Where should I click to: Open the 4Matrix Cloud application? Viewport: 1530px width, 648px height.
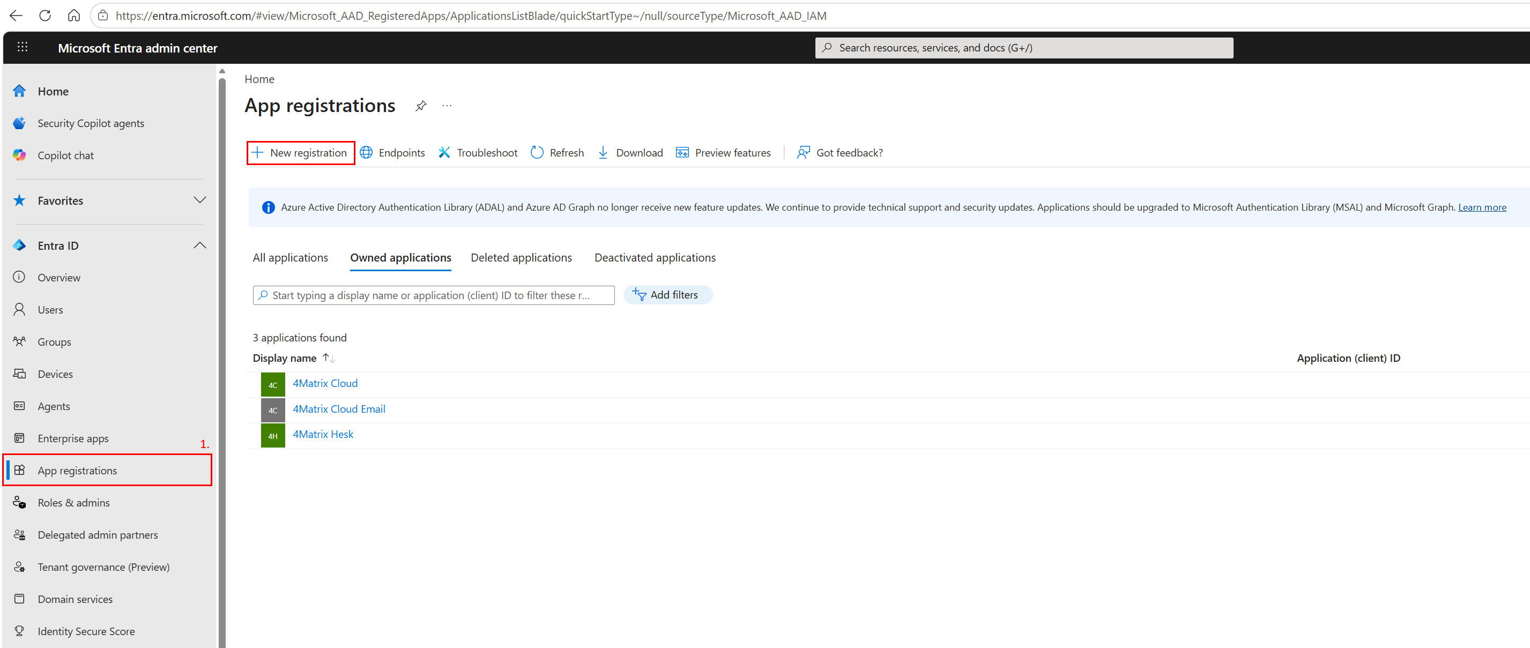click(325, 383)
